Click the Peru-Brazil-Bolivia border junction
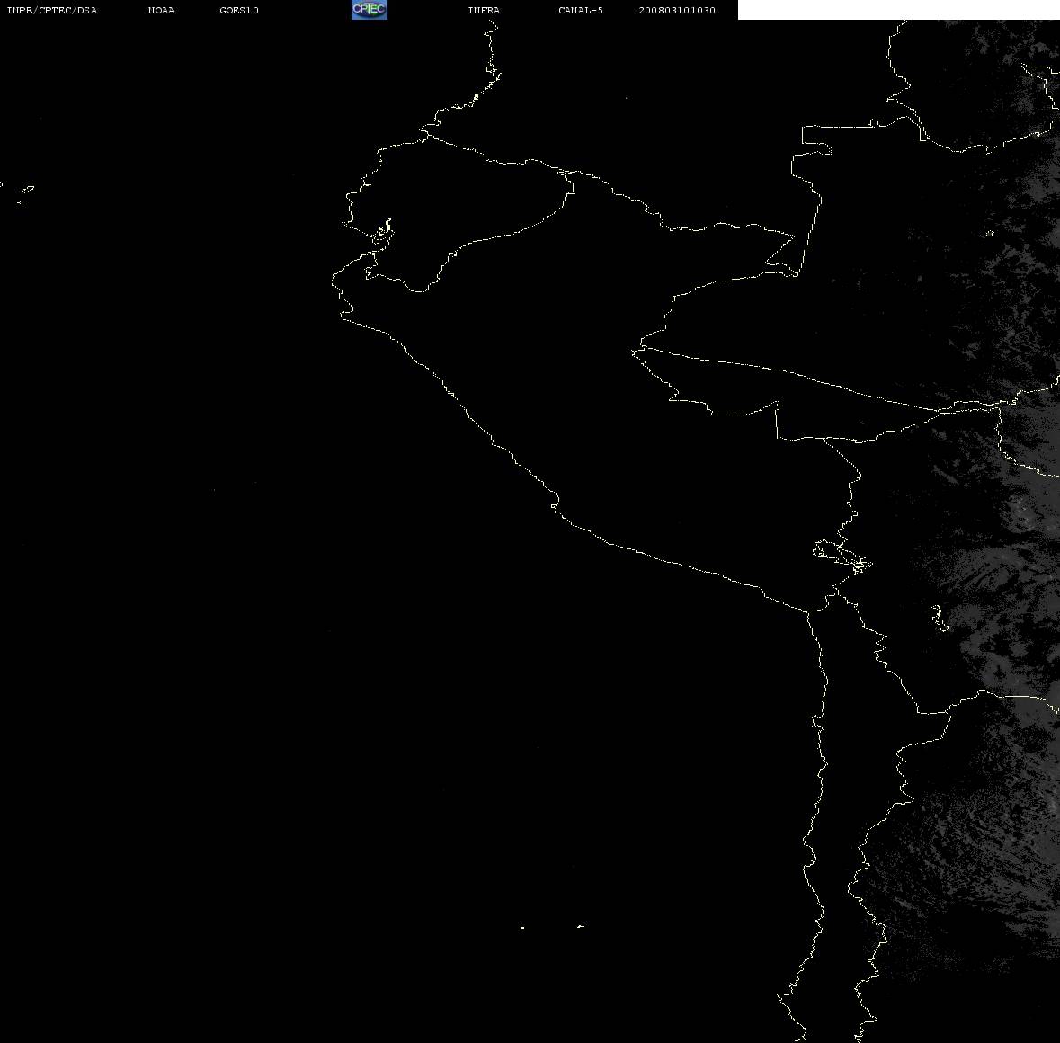 tap(826, 439)
